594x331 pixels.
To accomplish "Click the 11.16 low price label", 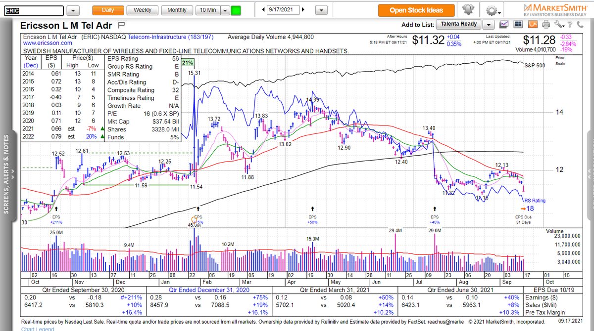I will pos(483,198).
